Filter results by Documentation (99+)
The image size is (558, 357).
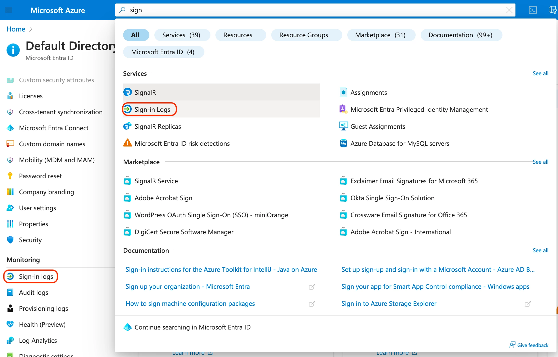[x=460, y=35]
